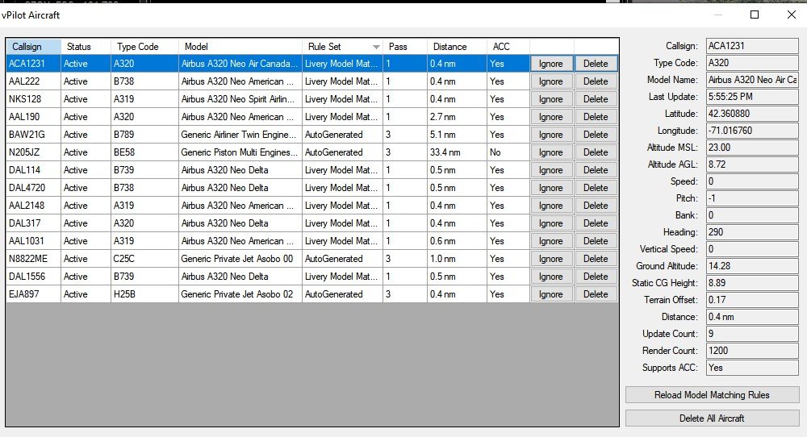Delete aircraft DAL4720
This screenshot has height=437, width=807.
(x=596, y=188)
